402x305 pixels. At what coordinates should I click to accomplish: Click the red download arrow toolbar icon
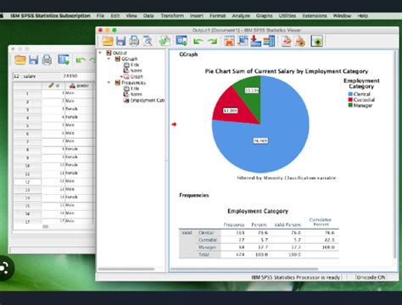click(255, 41)
